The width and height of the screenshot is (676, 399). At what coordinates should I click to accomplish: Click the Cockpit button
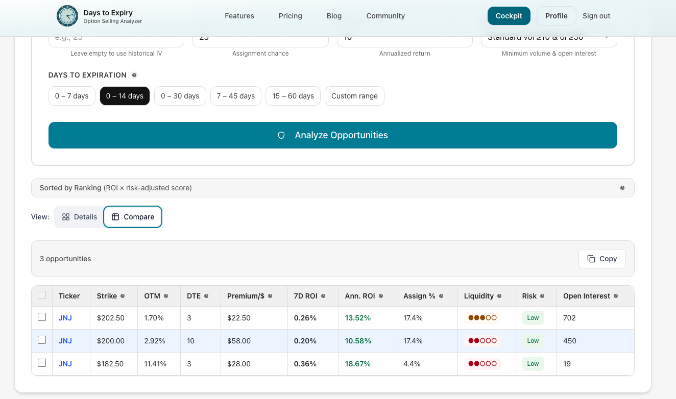(x=509, y=16)
